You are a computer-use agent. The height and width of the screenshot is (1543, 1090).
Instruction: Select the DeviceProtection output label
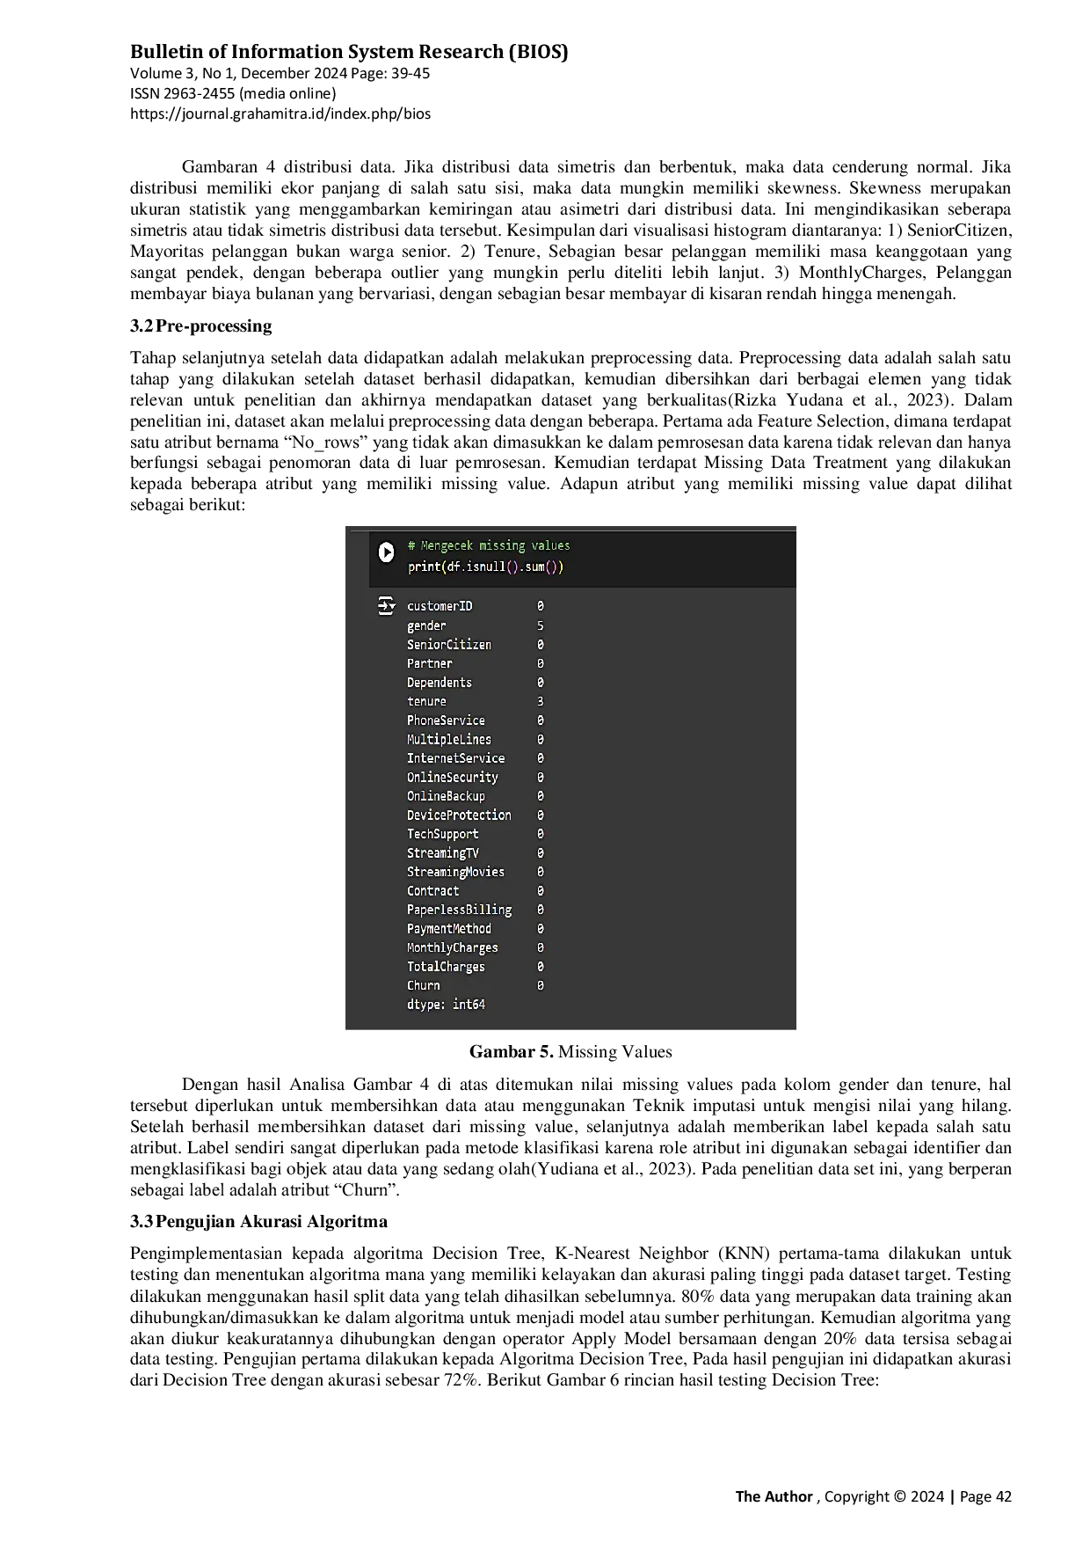coord(459,815)
